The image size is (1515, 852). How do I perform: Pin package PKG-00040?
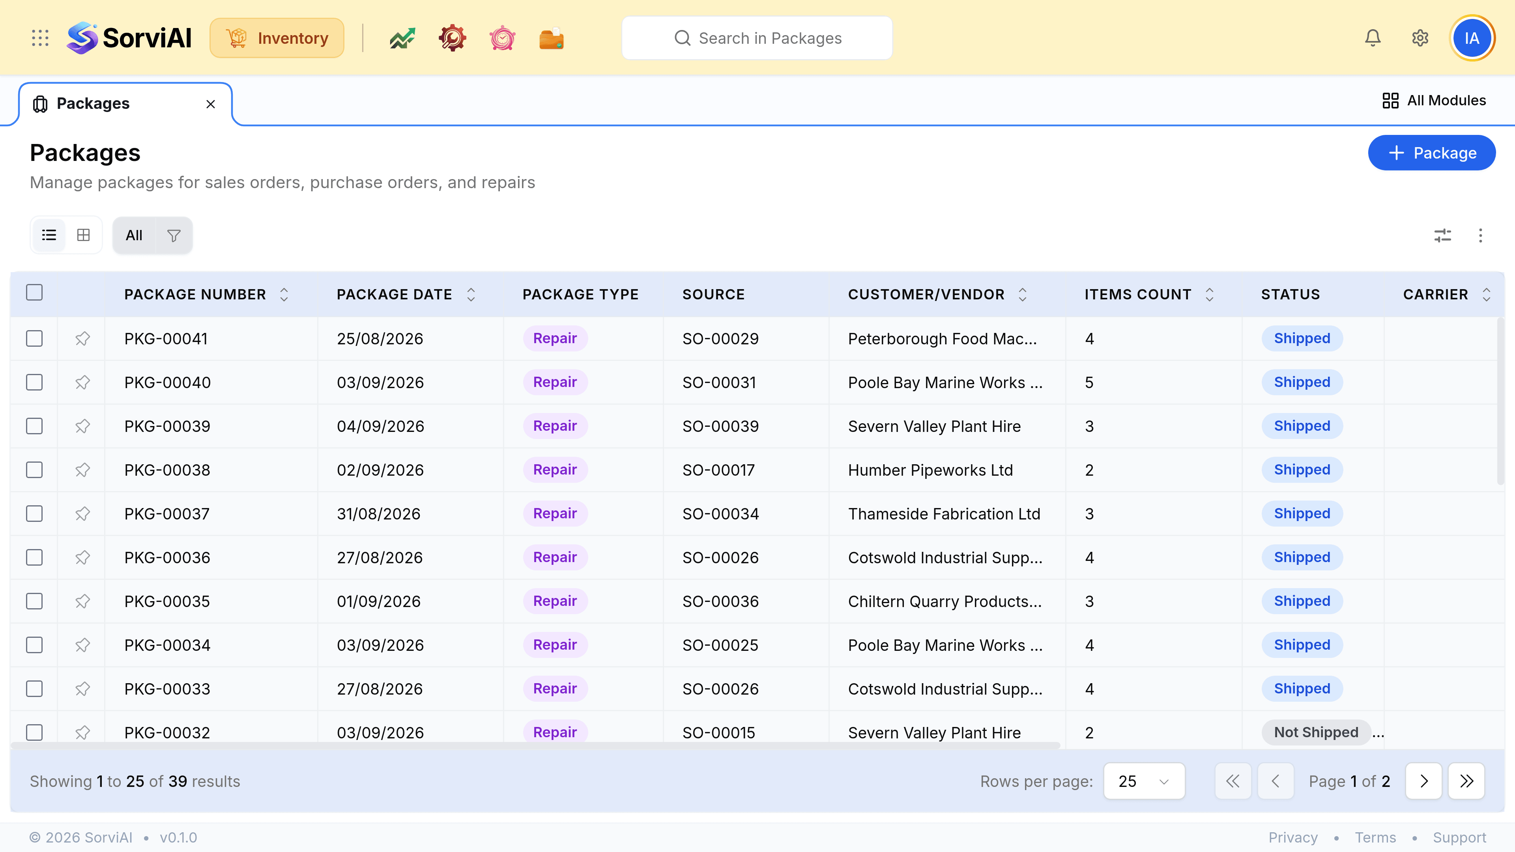(x=82, y=382)
